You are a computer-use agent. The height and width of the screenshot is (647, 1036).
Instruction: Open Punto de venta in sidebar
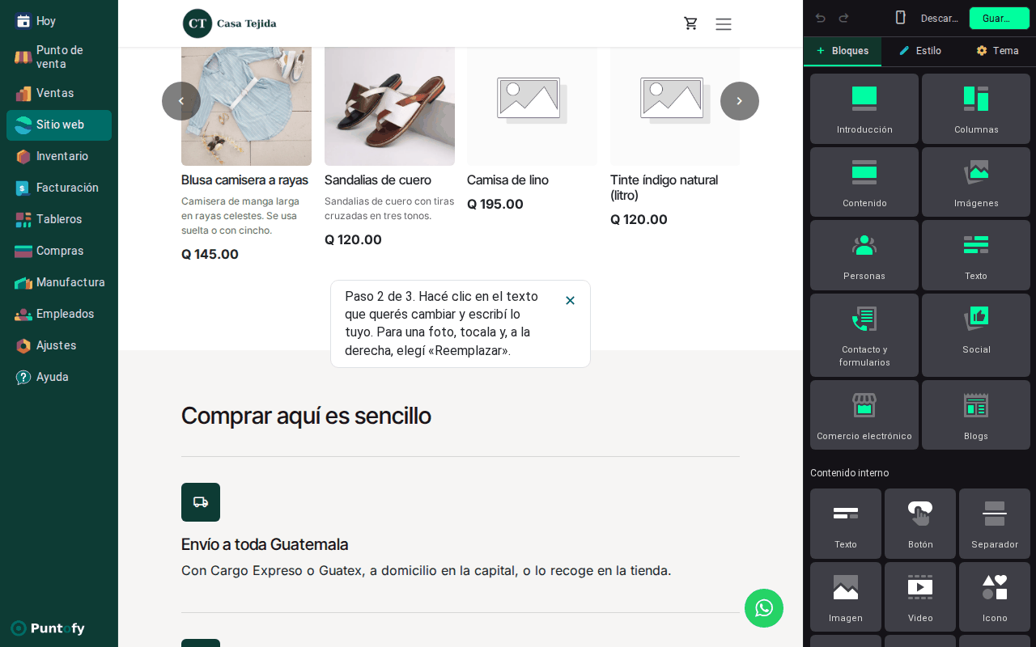(59, 57)
